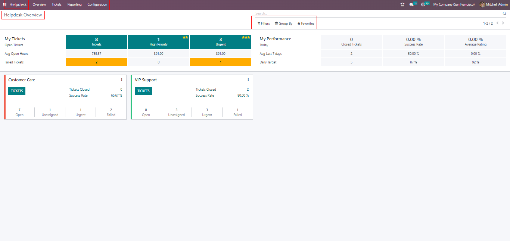Viewport: 510px width, 241px height.
Task: Go to previous page arrow
Action: click(497, 23)
